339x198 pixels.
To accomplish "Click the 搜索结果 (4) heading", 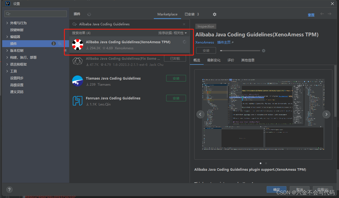I will click(x=81, y=33).
